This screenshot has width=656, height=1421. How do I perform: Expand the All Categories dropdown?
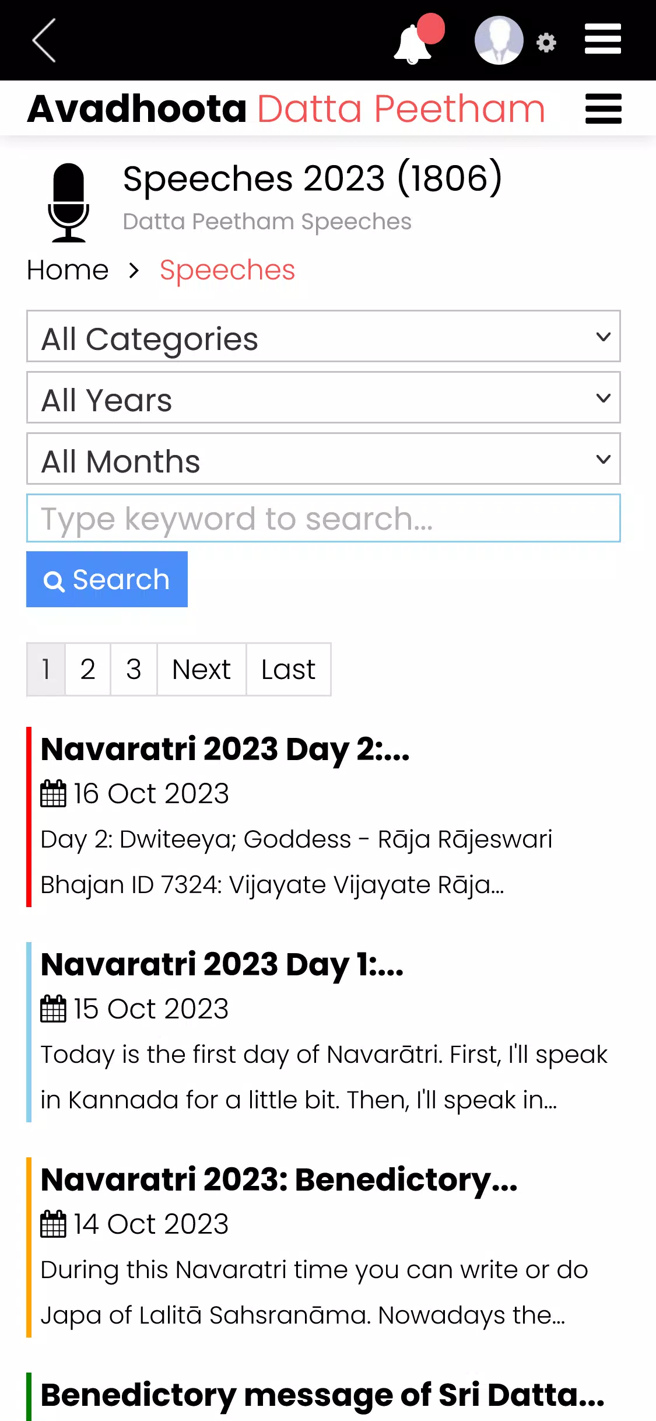pyautogui.click(x=324, y=337)
